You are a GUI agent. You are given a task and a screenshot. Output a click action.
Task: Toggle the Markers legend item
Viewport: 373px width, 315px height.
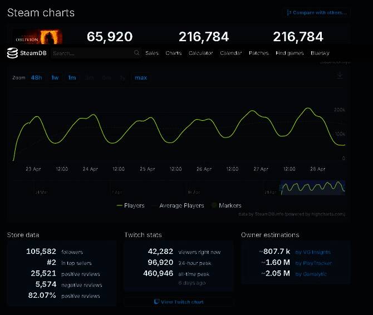[x=226, y=205]
